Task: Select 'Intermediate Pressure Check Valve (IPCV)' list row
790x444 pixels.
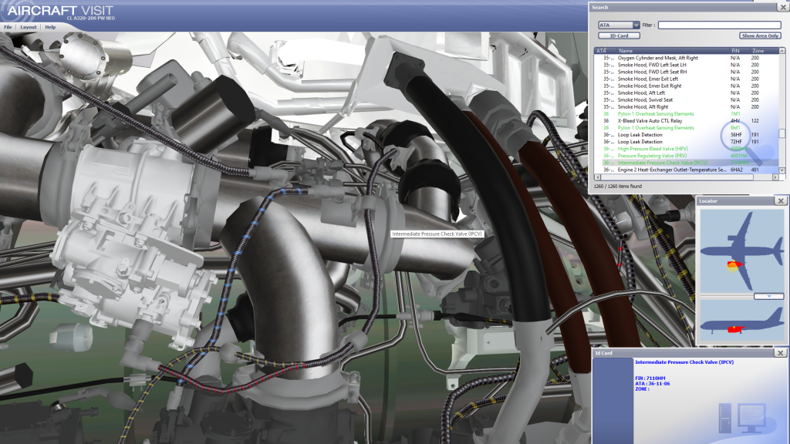Action: coord(687,163)
